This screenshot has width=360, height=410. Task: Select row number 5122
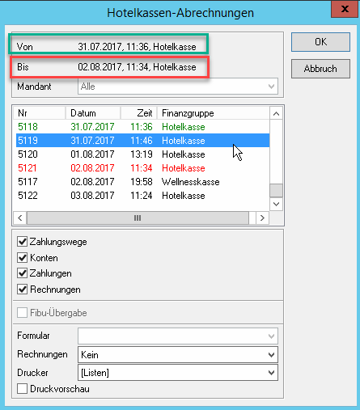[142, 196]
